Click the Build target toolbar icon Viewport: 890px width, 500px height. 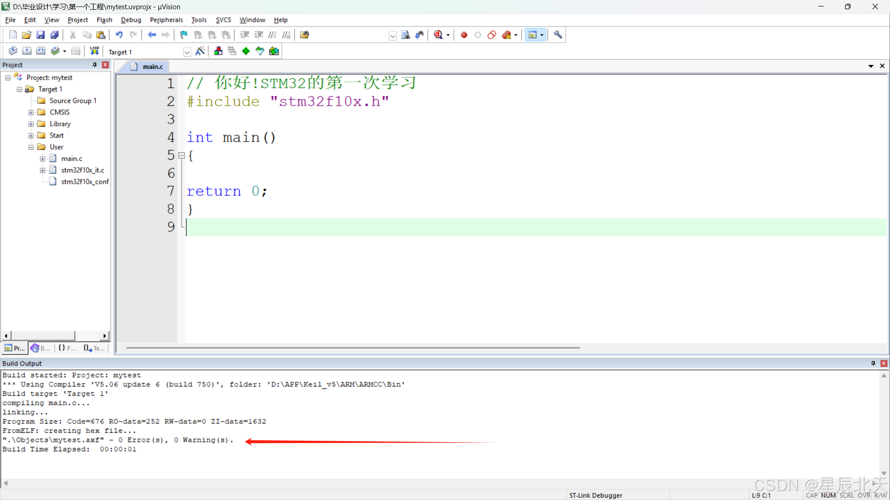(27, 51)
